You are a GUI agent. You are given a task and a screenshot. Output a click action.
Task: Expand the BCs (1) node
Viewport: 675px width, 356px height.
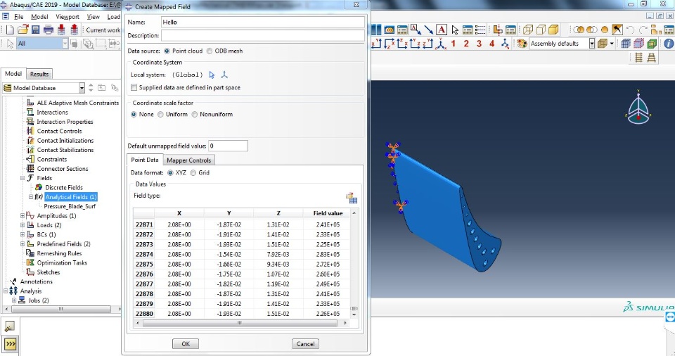click(x=22, y=235)
